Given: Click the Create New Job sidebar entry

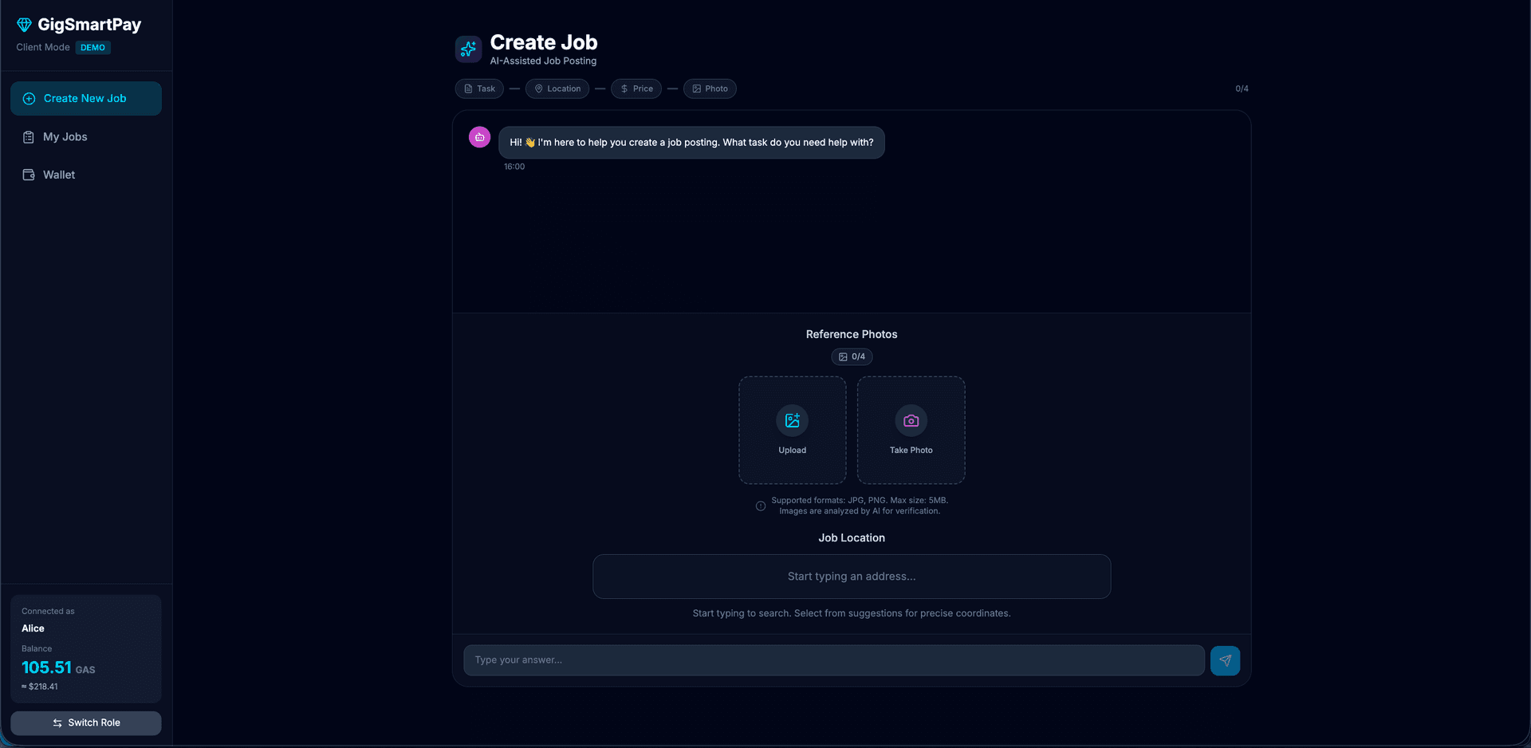Looking at the screenshot, I should coord(85,98).
